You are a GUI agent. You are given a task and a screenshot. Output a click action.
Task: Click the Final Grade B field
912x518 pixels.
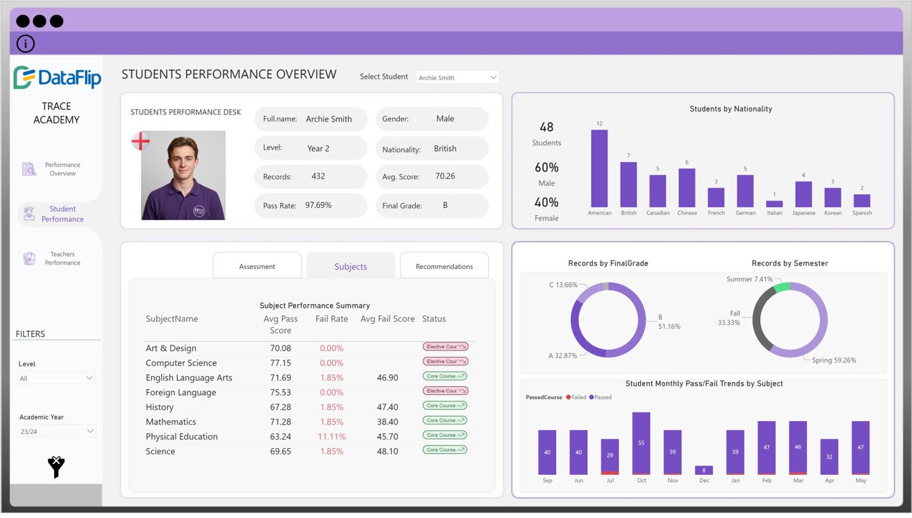click(x=432, y=205)
